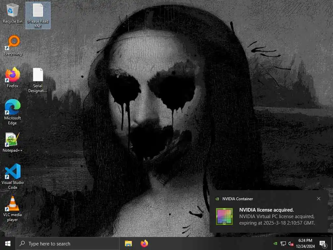Image resolution: width=333 pixels, height=250 pixels.
Task: Select the 'Serial Designati...' file icon
Action: pyautogui.click(x=38, y=80)
